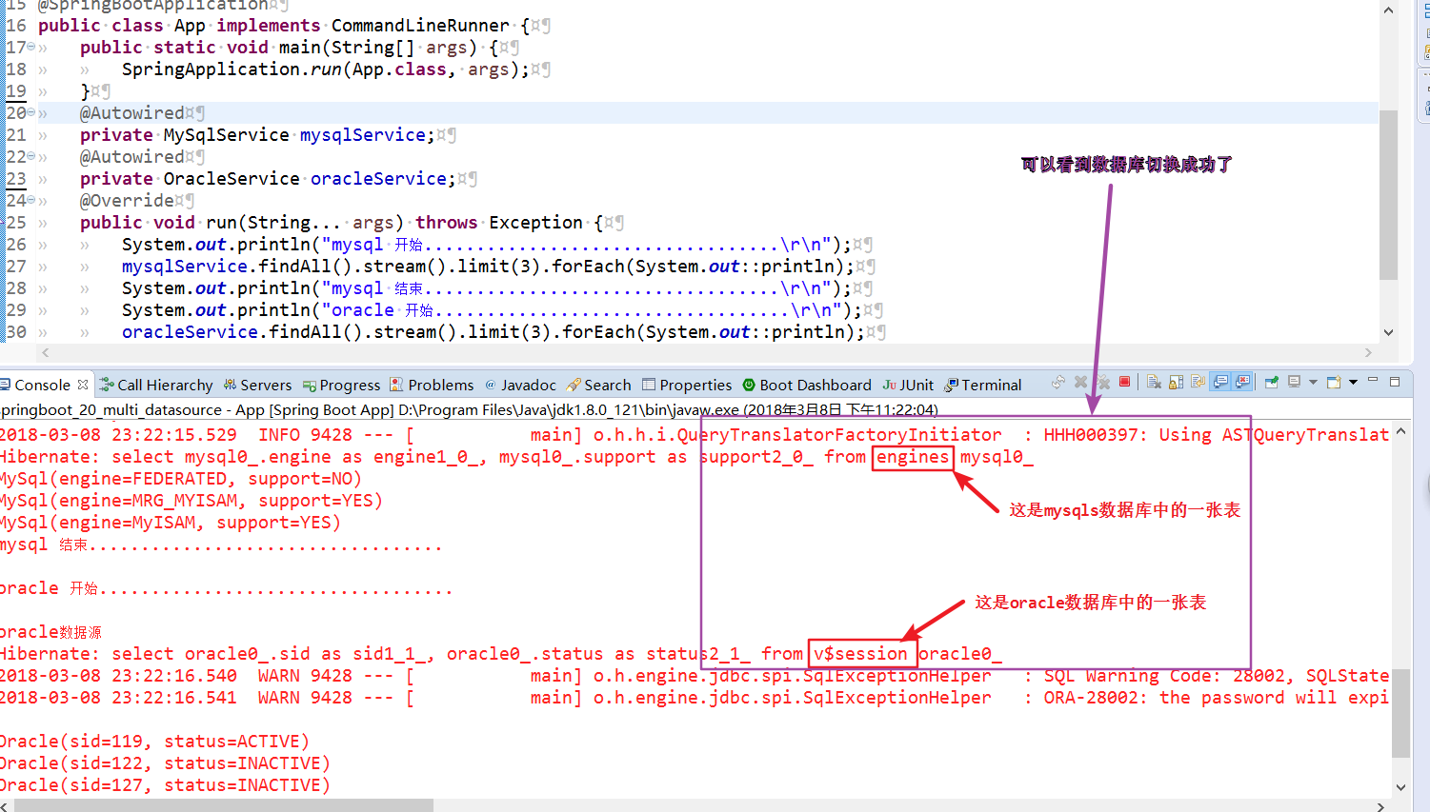Switch to the Search tab

pos(598,385)
